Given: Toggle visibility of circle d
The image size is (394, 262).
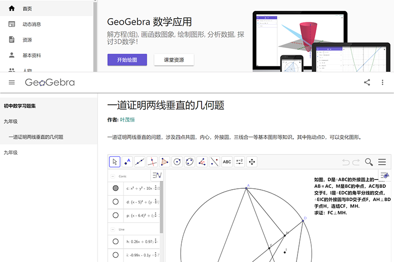Looking at the screenshot, I should point(116,202).
